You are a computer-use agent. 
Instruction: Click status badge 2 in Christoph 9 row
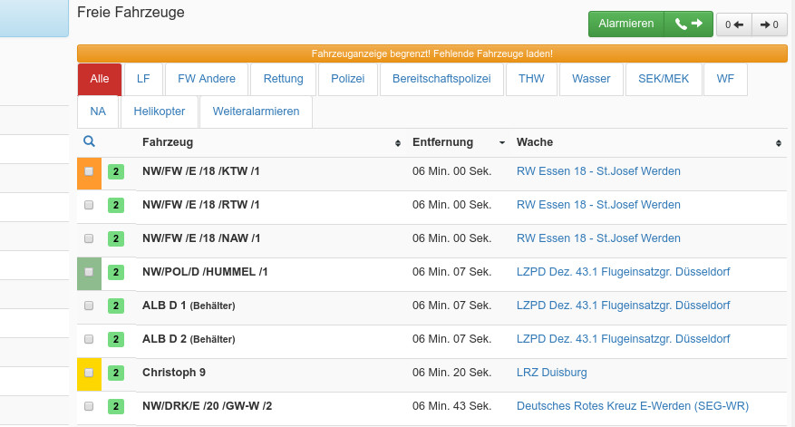(116, 373)
